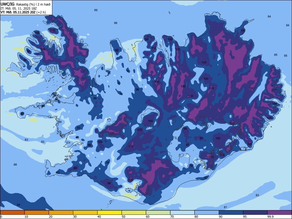The width and height of the screenshot is (292, 219).
Task: Click the '86' humidity value north of Iceland
Action: pyautogui.click(x=116, y=23)
